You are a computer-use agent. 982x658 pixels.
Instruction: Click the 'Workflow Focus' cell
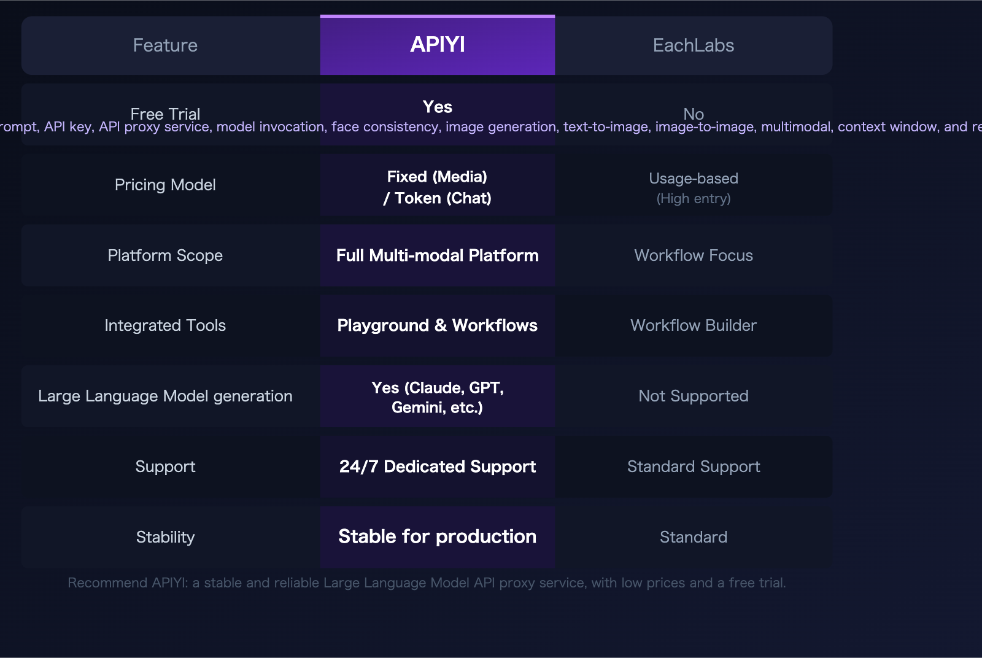click(x=693, y=255)
